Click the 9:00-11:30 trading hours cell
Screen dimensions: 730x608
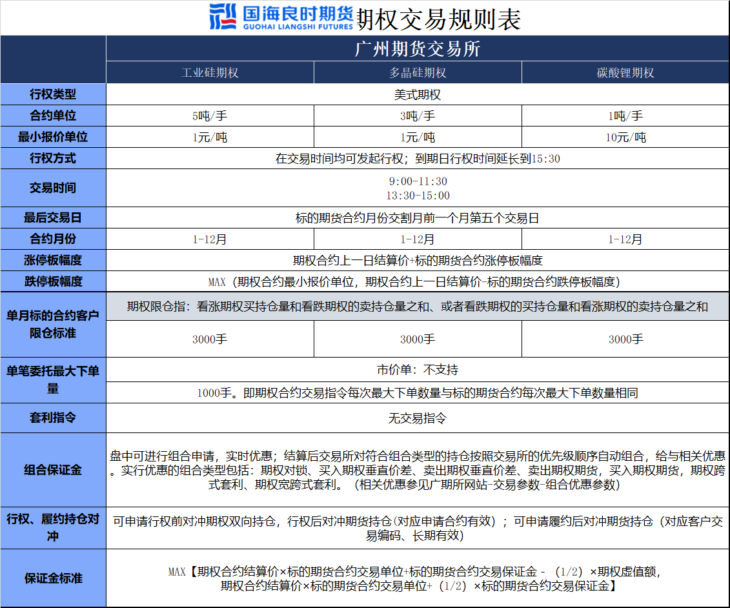coord(418,181)
